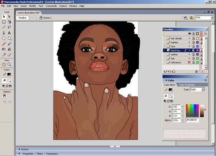Toggle lock all layers header icon
This screenshot has height=156, width=216.
pyautogui.click(x=194, y=33)
